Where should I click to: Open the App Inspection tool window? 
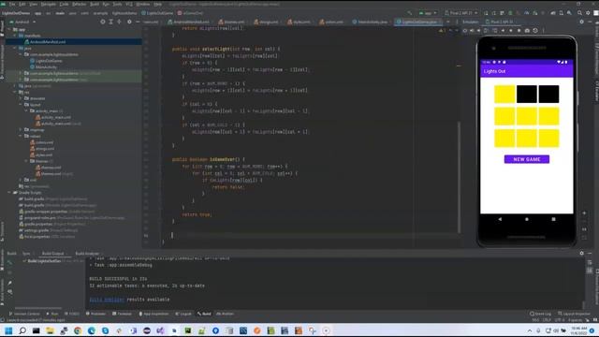[153, 314]
